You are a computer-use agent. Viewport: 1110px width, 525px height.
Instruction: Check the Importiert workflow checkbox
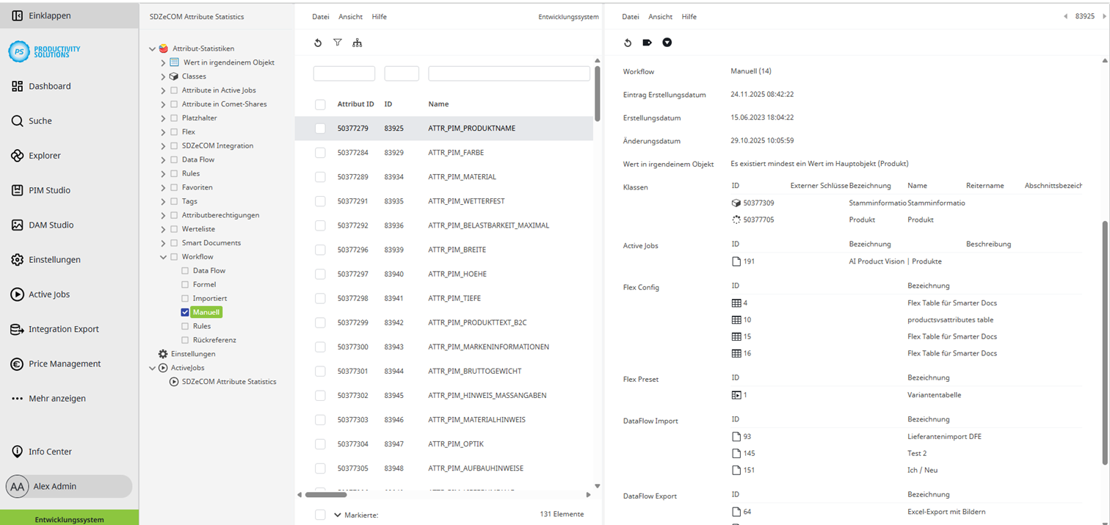[184, 298]
